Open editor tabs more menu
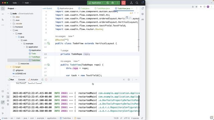 [137, 8]
